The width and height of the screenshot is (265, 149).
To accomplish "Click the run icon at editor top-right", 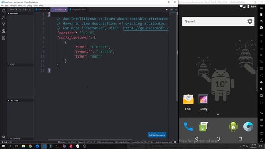I will [167, 10].
